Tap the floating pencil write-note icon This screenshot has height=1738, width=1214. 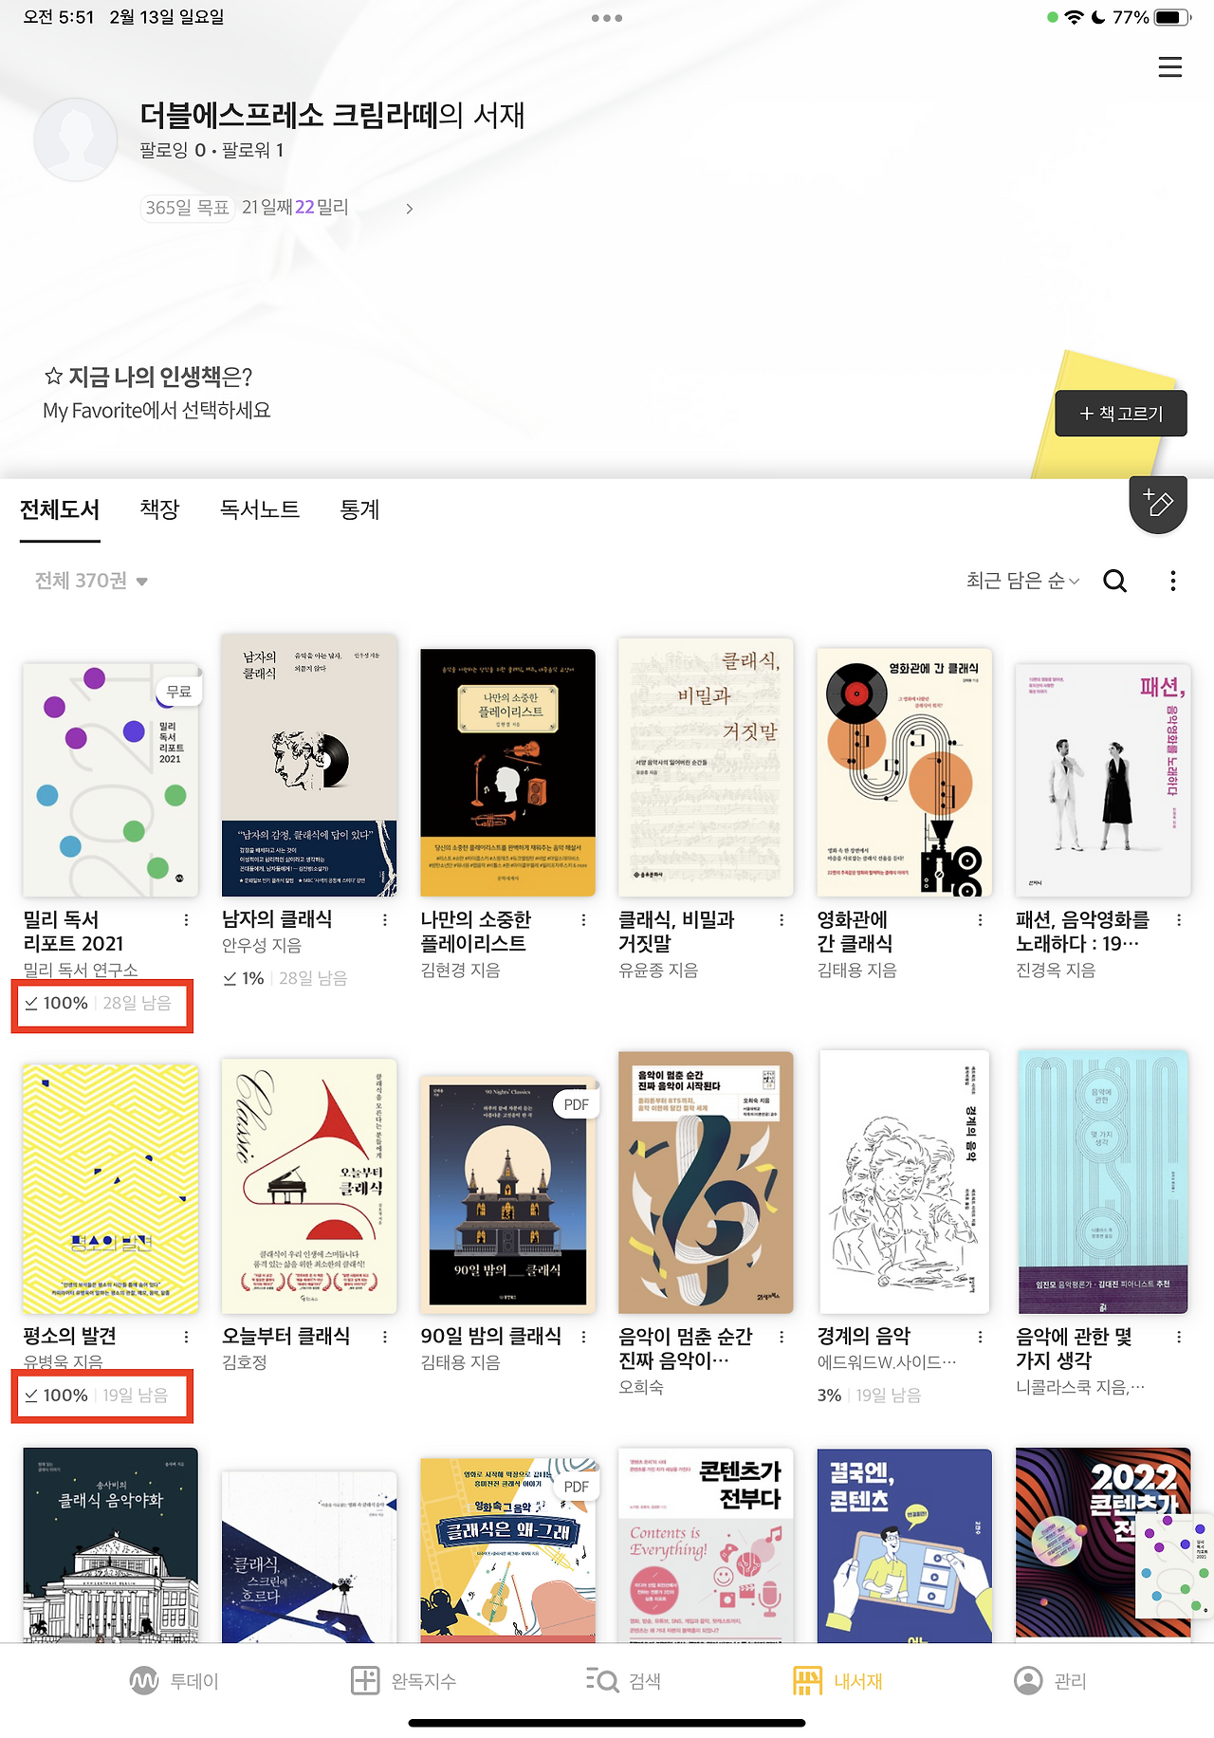click(1158, 504)
